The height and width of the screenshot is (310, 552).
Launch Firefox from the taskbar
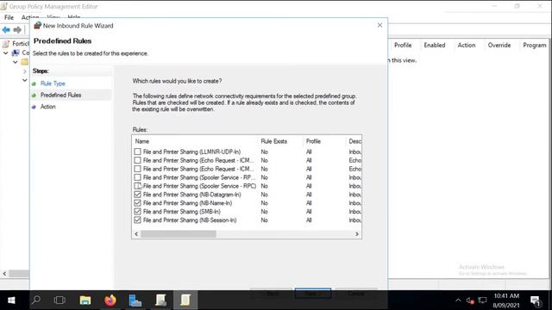click(x=110, y=301)
